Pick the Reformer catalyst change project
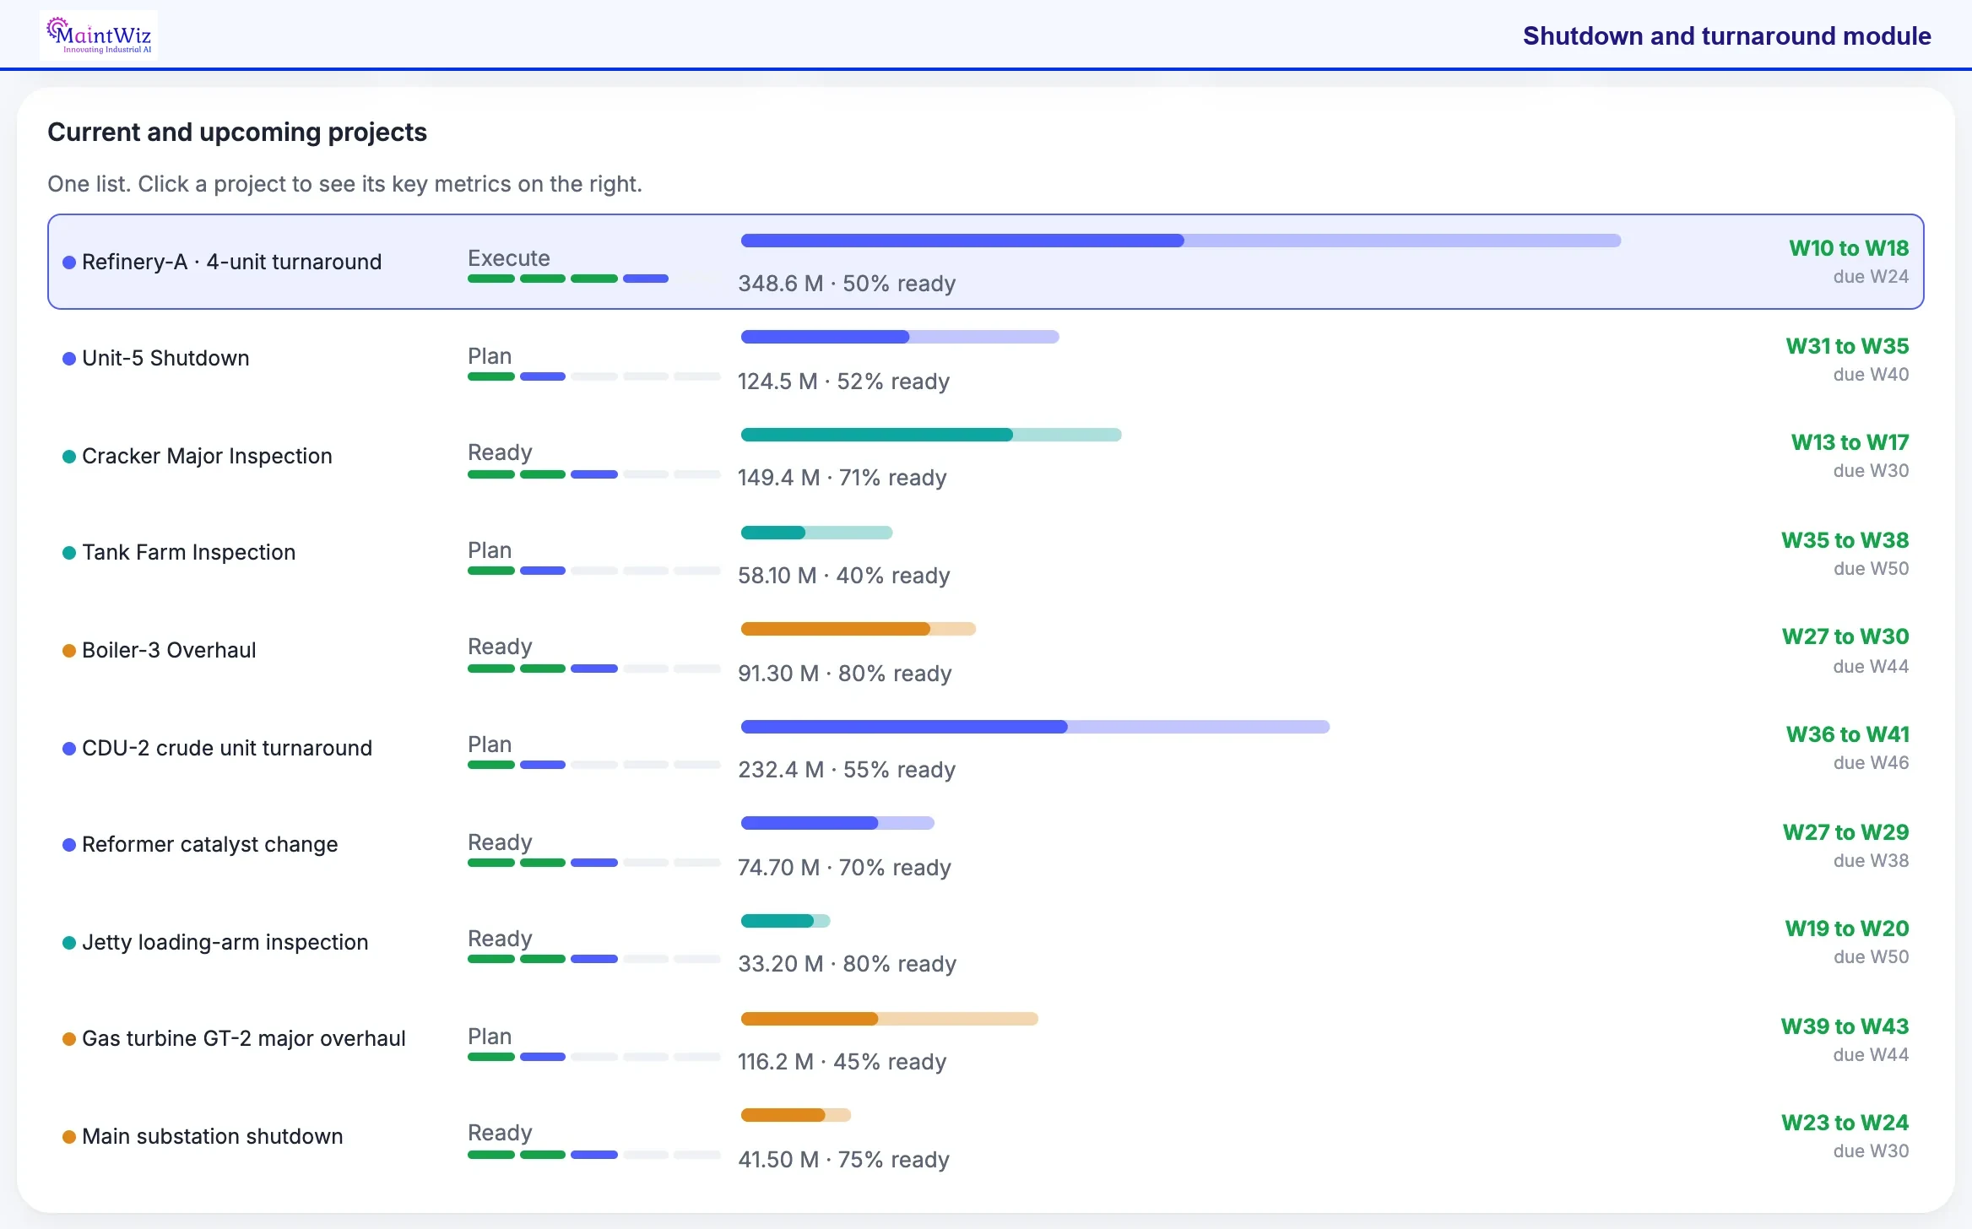Viewport: 1972px width, 1229px height. click(986, 845)
